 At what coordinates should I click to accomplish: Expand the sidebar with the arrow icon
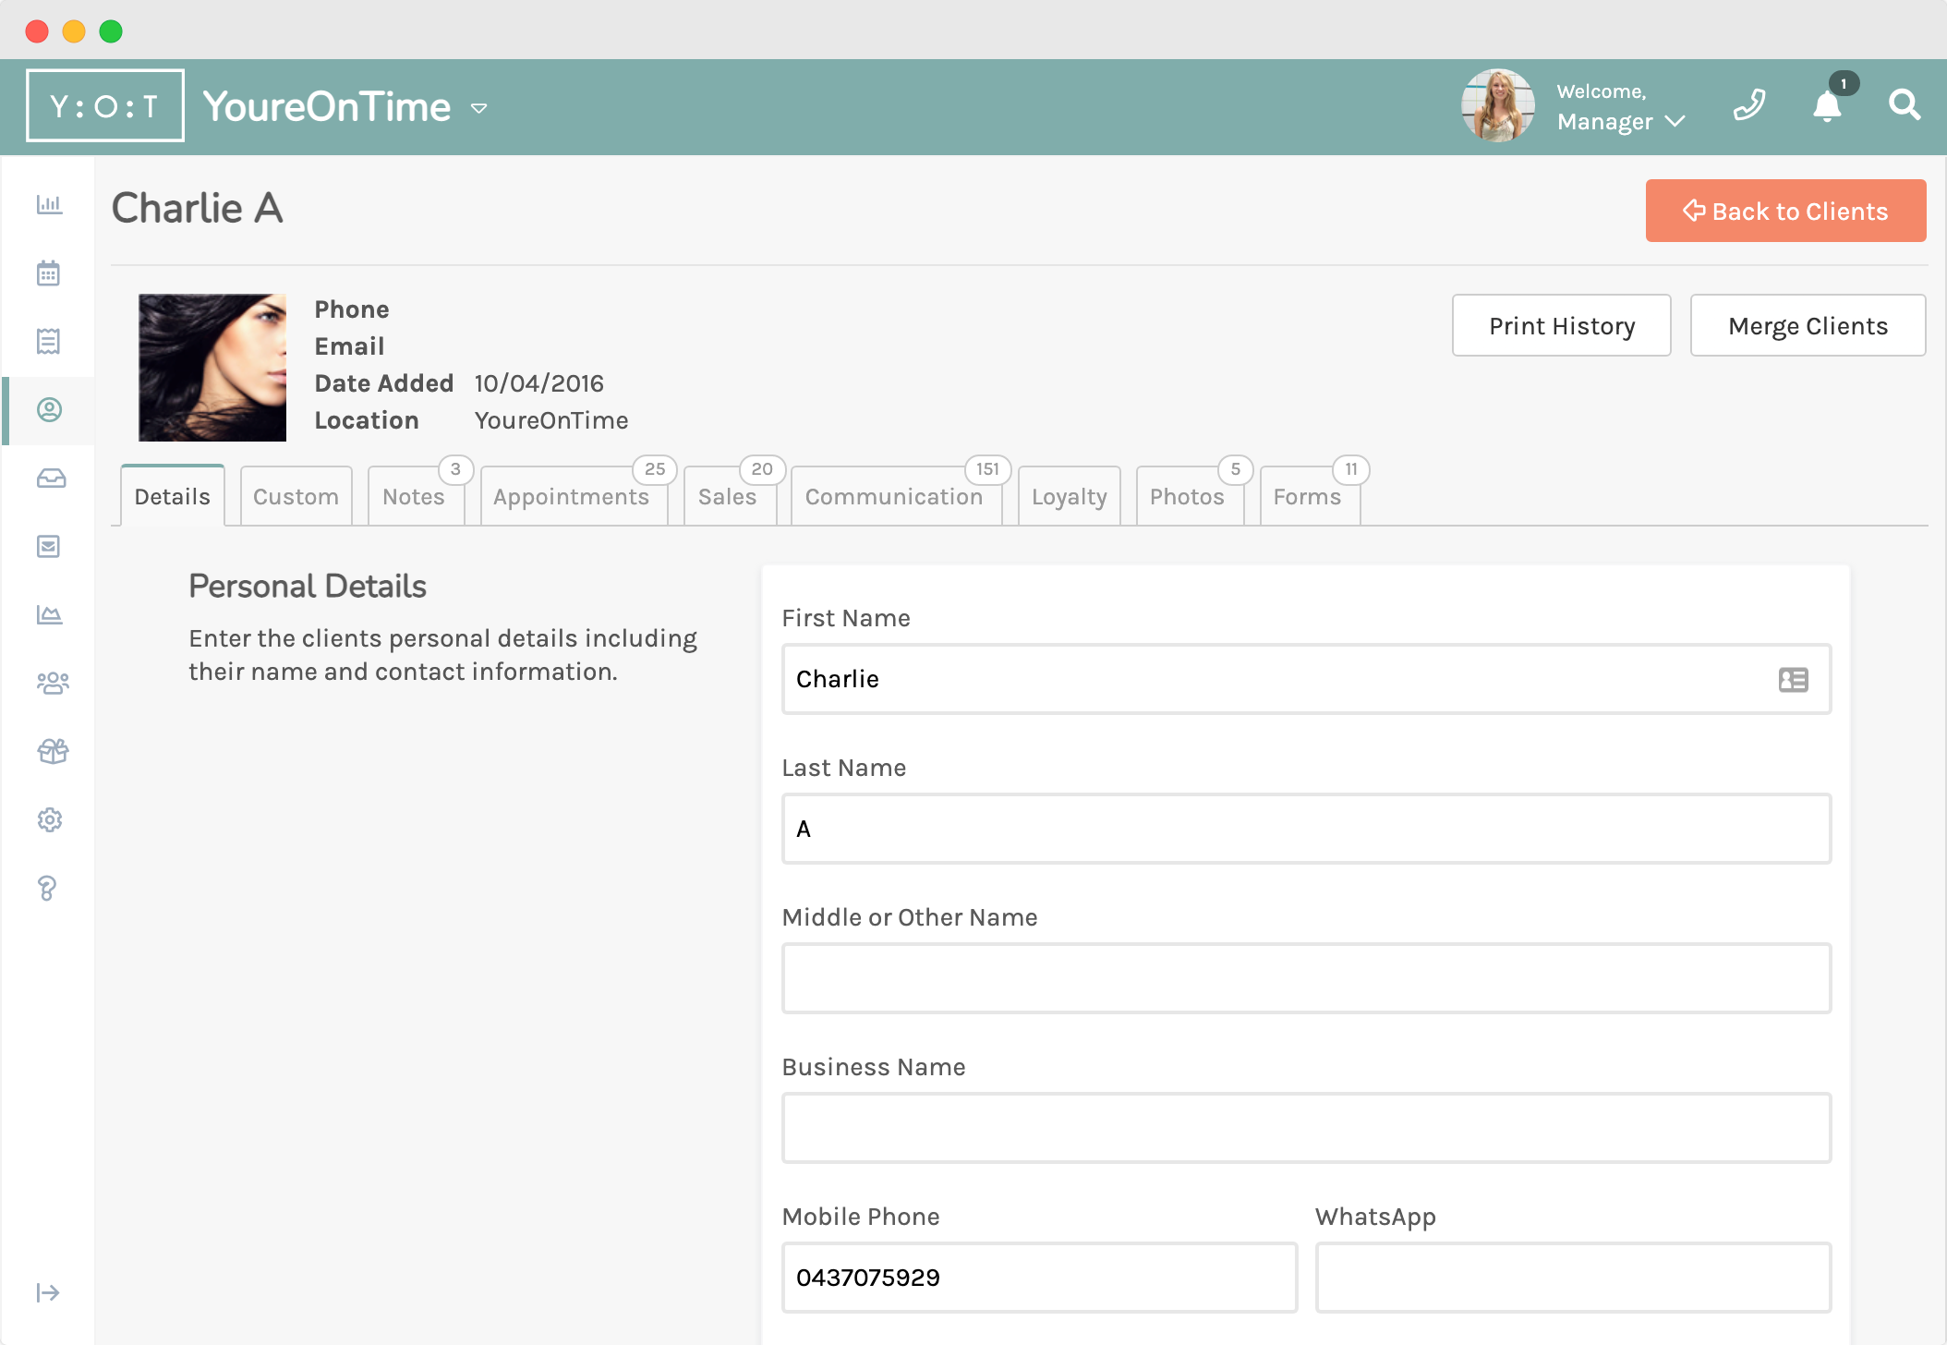47,1292
